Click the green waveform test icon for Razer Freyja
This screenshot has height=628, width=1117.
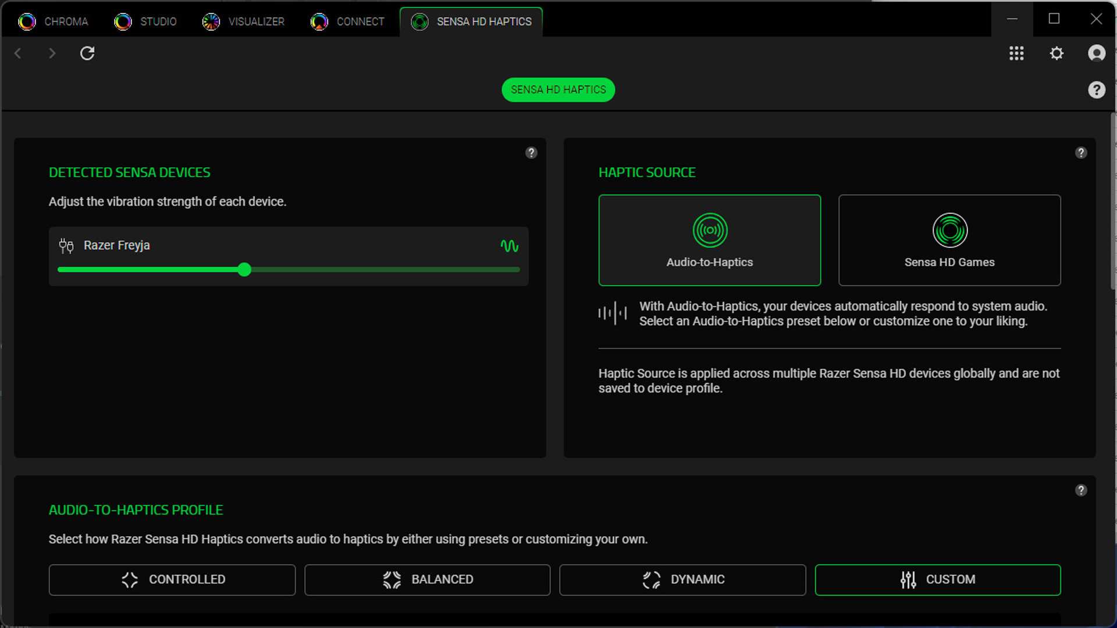pyautogui.click(x=510, y=246)
